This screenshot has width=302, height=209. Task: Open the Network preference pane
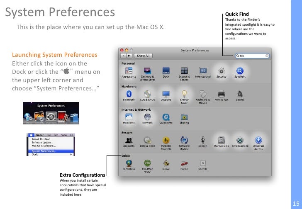point(147,119)
